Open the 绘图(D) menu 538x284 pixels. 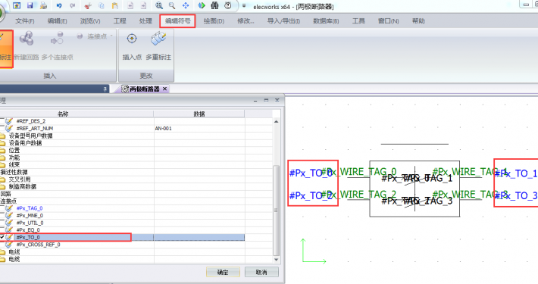click(x=214, y=21)
